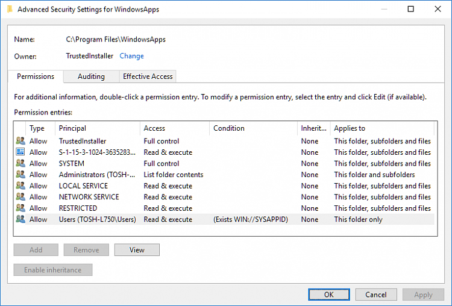Click the Change owner link
This screenshot has width=452, height=306.
coord(131,56)
